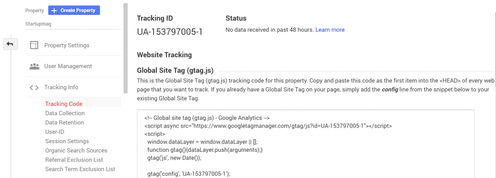The width and height of the screenshot is (496, 178).
Task: Collapse the Tracking Info section
Action: coord(61,87)
